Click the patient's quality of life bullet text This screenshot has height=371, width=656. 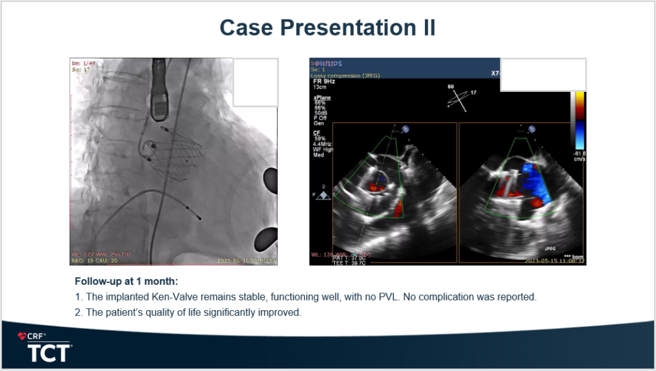click(188, 313)
